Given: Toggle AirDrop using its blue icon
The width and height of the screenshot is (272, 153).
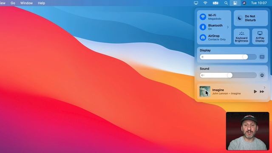Looking at the screenshot, I should click(x=203, y=37).
